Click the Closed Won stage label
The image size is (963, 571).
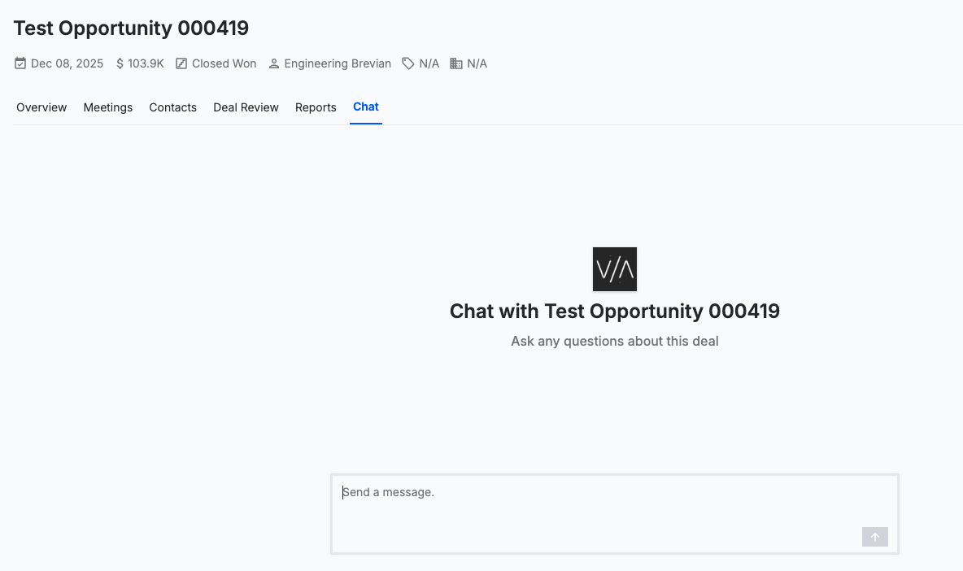pos(224,63)
